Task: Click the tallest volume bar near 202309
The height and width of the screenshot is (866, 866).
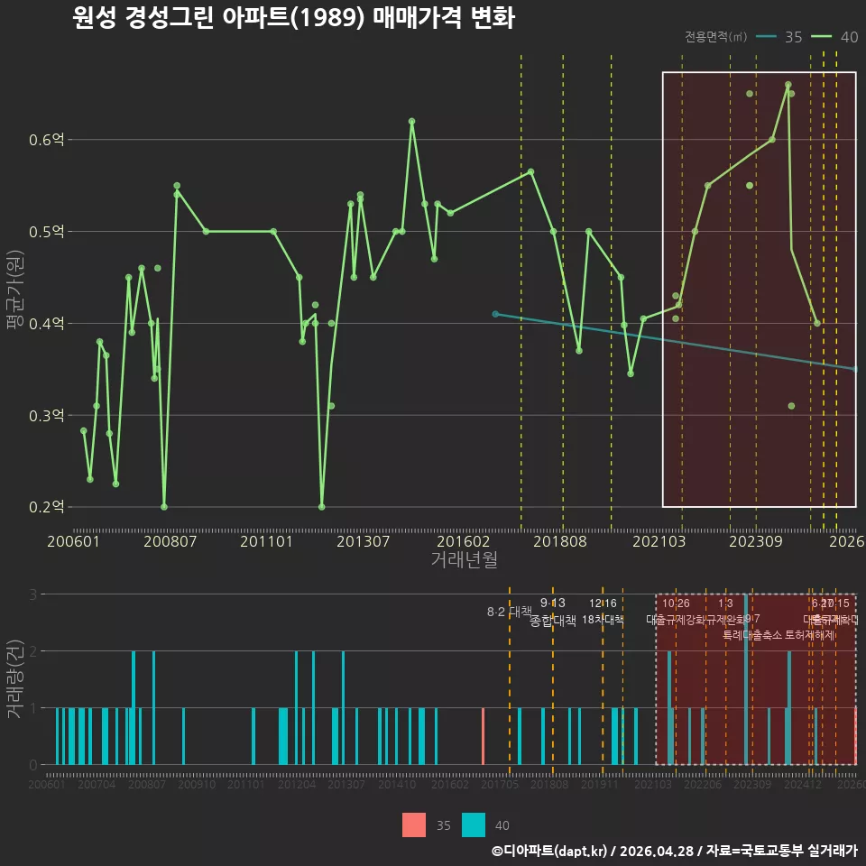Action: (x=746, y=679)
